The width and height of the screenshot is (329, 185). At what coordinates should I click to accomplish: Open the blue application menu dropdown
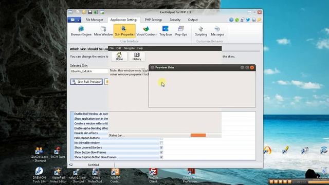pos(74,20)
